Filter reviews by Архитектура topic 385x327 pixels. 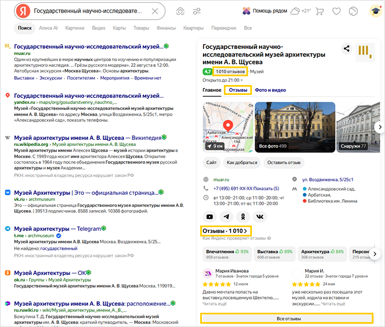tap(322, 254)
